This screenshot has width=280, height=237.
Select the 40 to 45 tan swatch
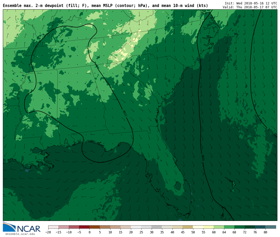coord(178,227)
